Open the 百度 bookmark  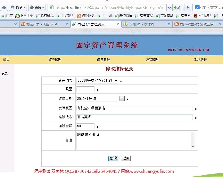point(7,16)
